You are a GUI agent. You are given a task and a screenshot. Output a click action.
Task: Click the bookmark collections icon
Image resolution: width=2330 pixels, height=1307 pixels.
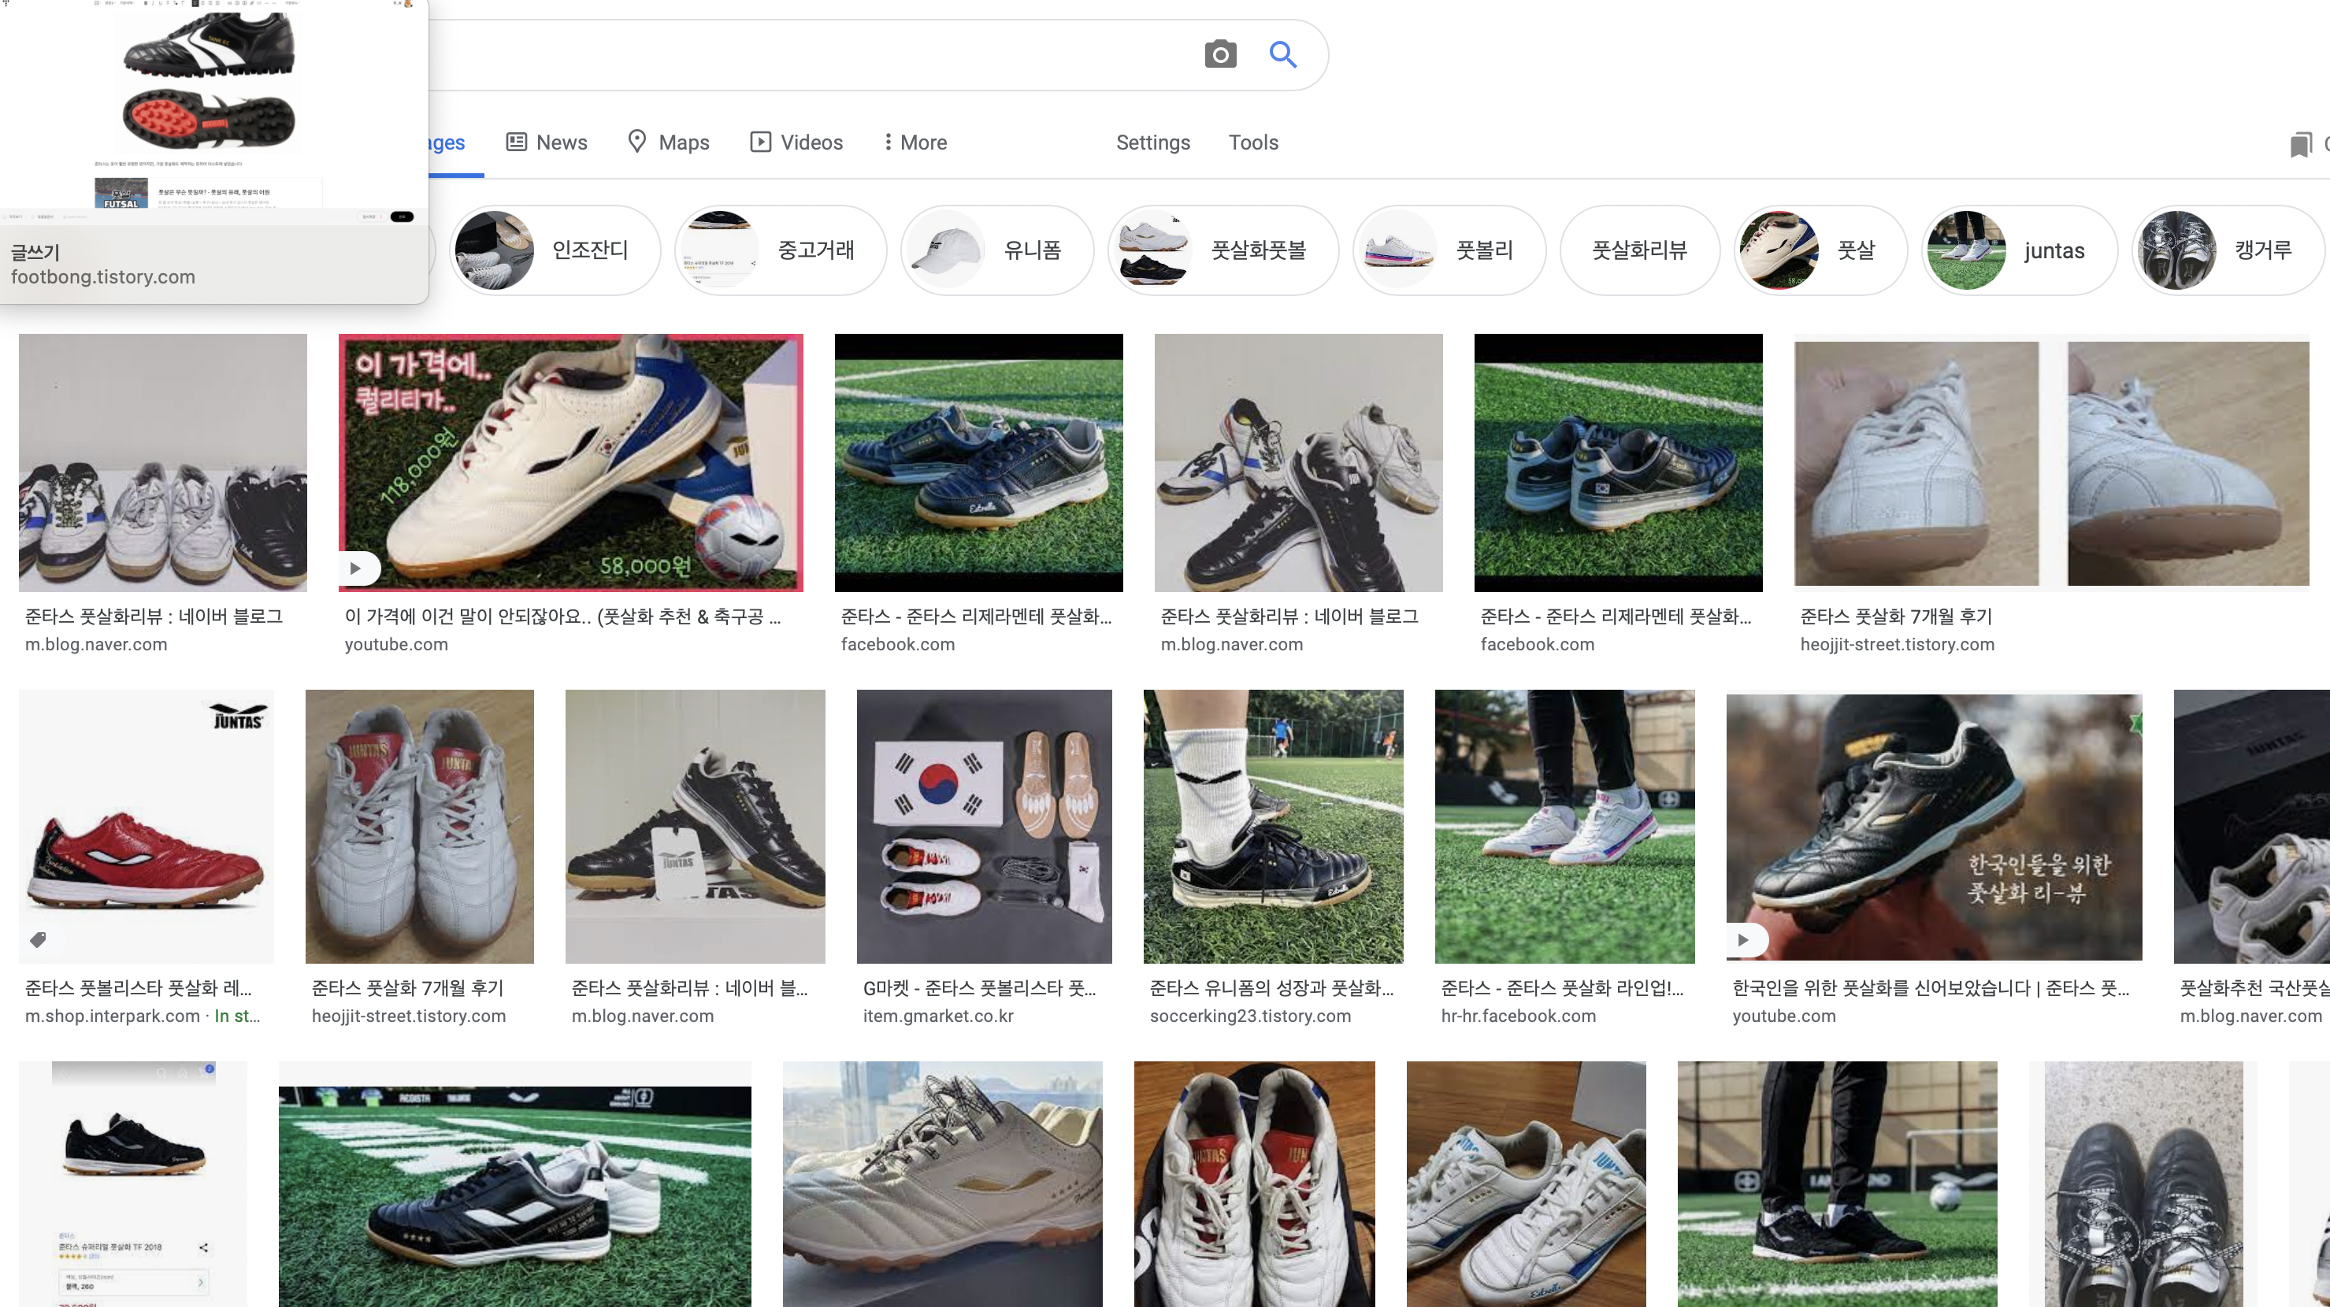2300,144
